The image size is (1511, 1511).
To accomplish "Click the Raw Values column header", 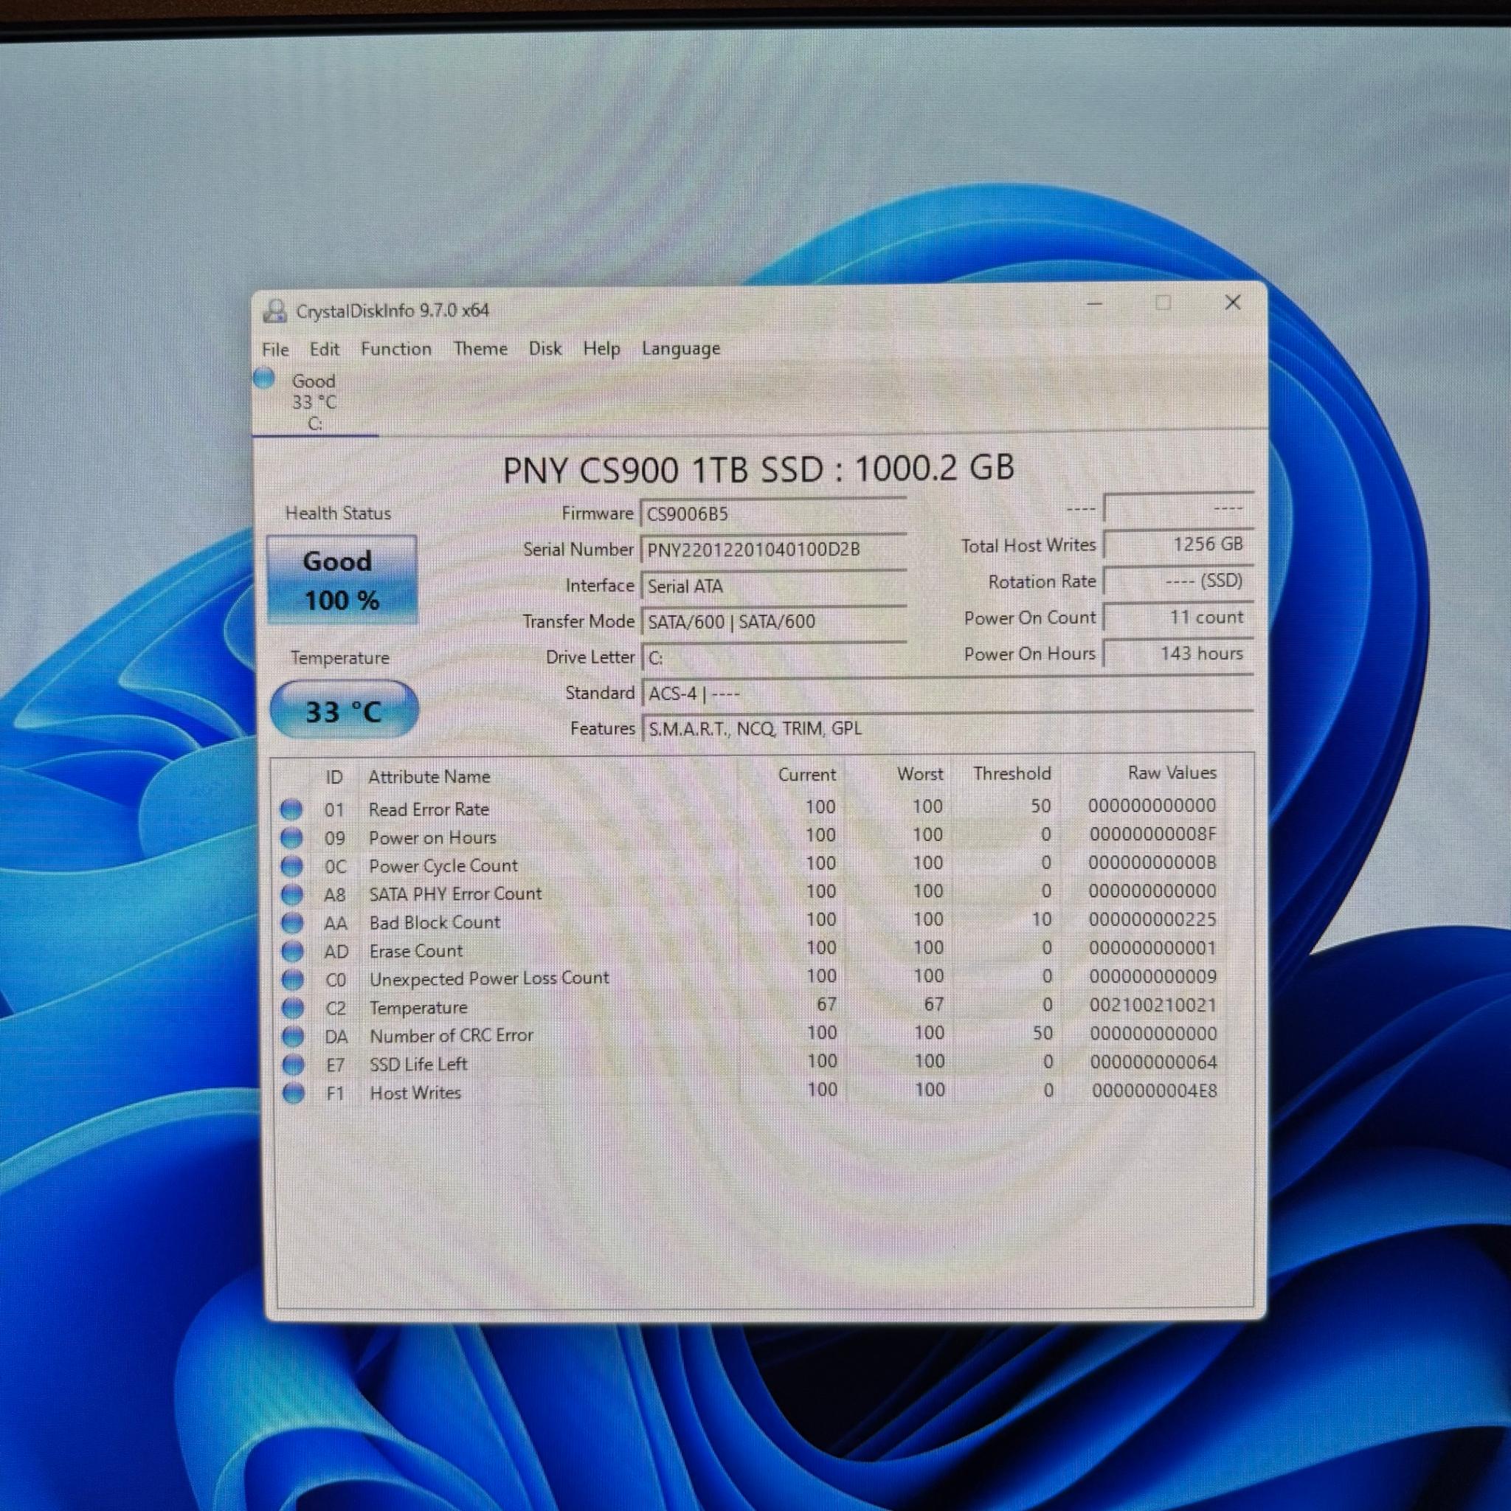I will 1172,772.
